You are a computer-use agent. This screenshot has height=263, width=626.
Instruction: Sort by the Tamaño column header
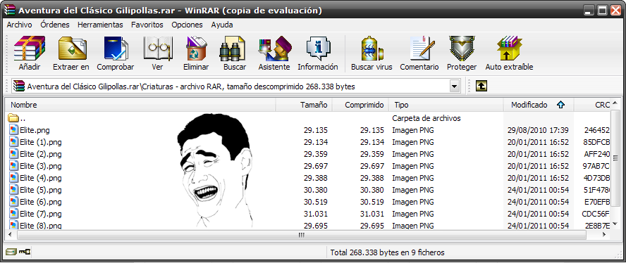point(304,105)
